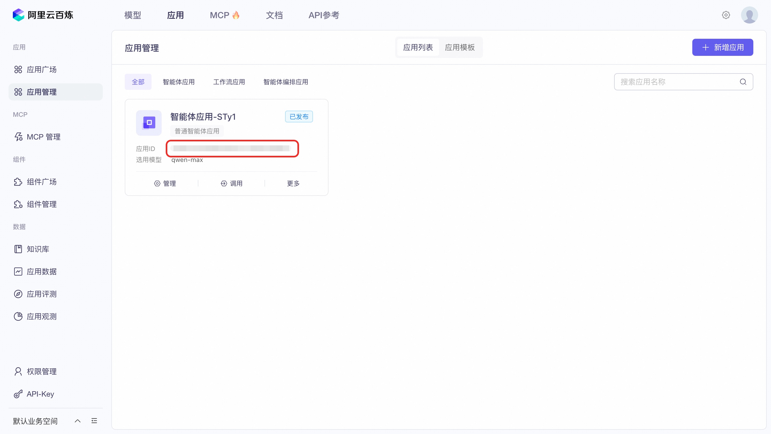
Task: Open 应用观测 in the sidebar
Action: 41,317
